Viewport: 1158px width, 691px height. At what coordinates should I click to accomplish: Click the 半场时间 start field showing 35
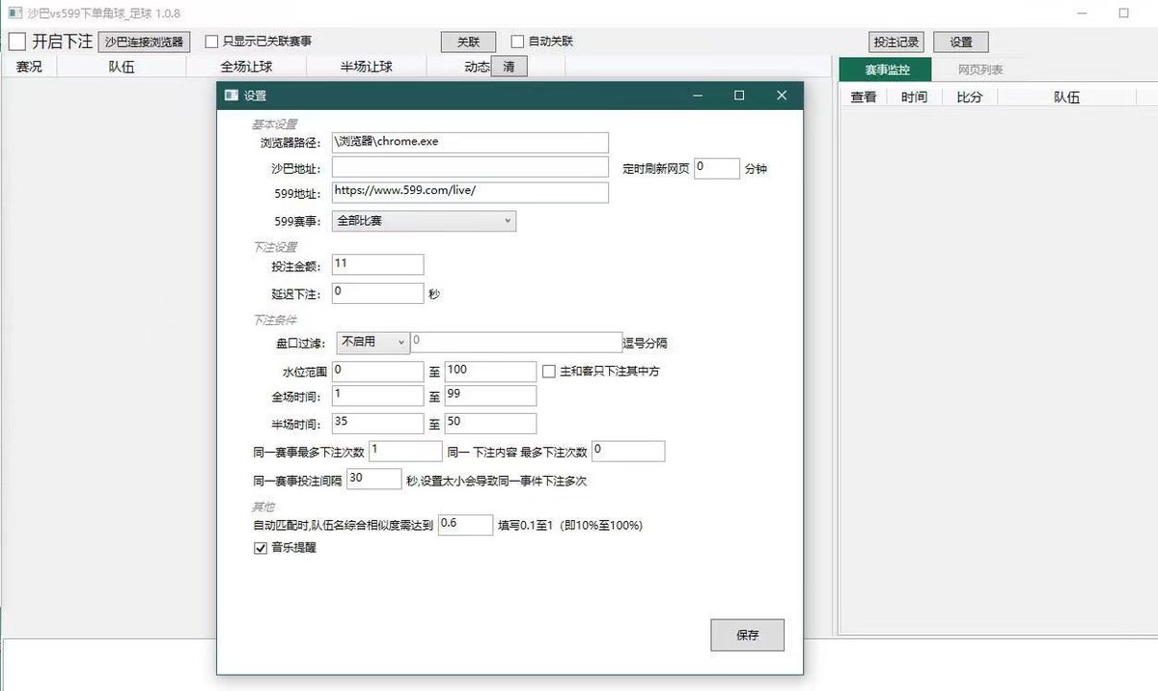pos(377,423)
